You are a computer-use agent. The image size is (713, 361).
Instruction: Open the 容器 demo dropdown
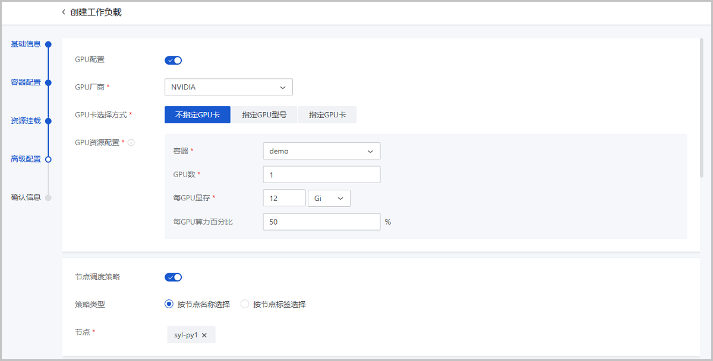(x=321, y=151)
